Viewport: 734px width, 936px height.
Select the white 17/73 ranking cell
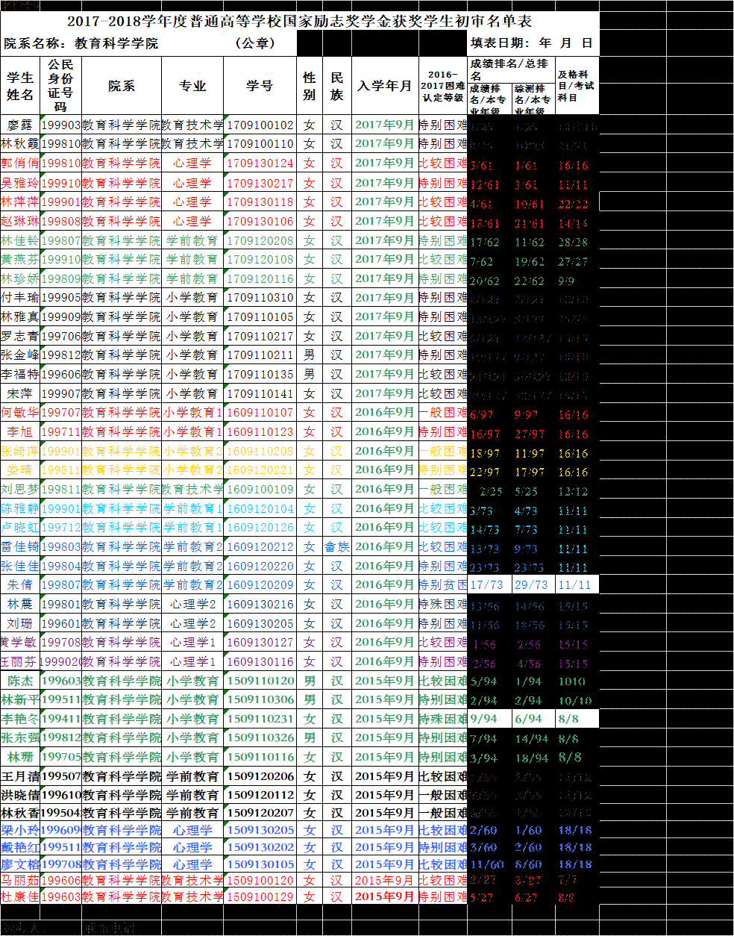point(489,585)
